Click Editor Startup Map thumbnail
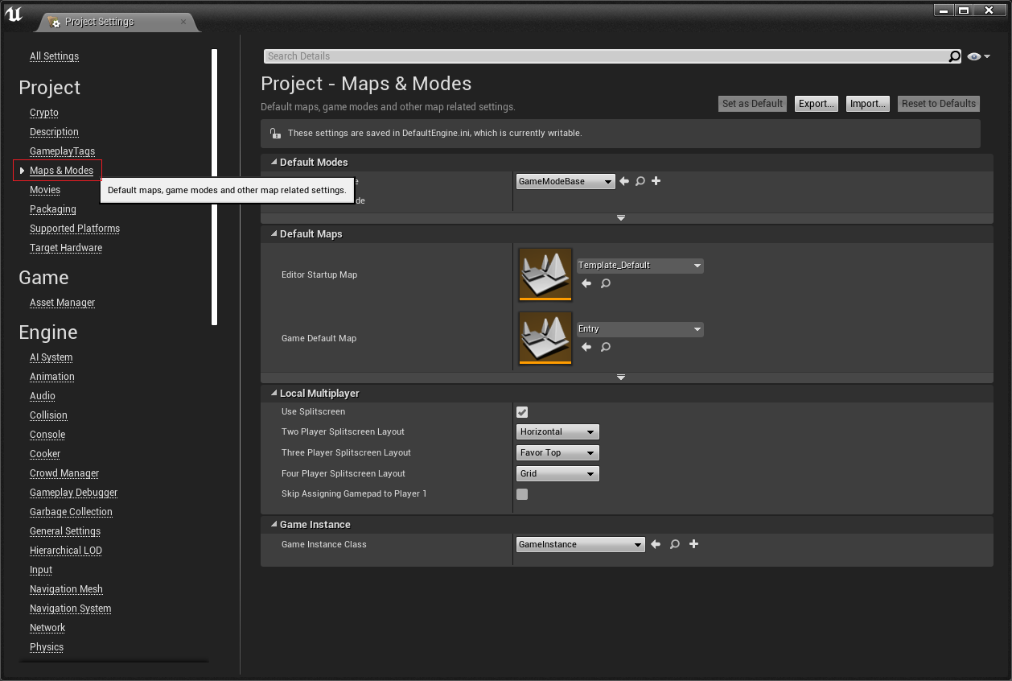Viewport: 1012px width, 681px height. (x=545, y=274)
